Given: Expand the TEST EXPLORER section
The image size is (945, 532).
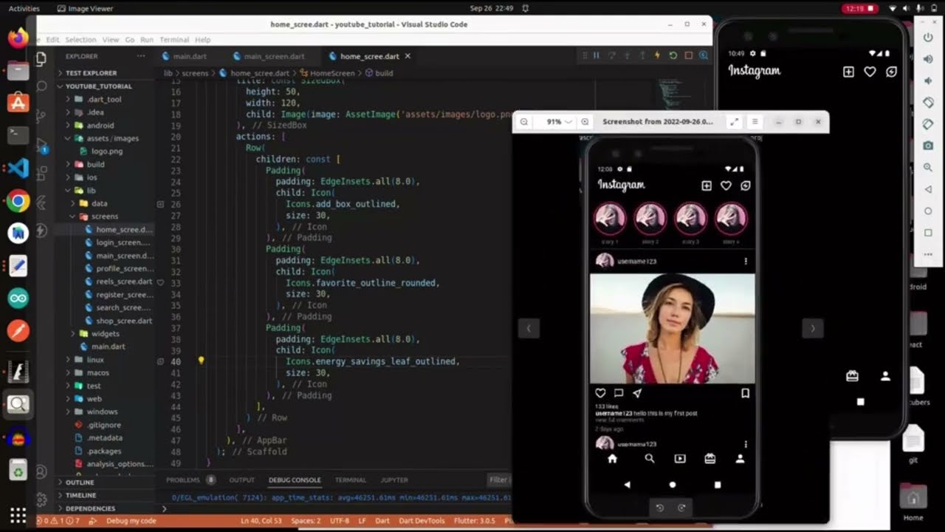Looking at the screenshot, I should (x=91, y=73).
